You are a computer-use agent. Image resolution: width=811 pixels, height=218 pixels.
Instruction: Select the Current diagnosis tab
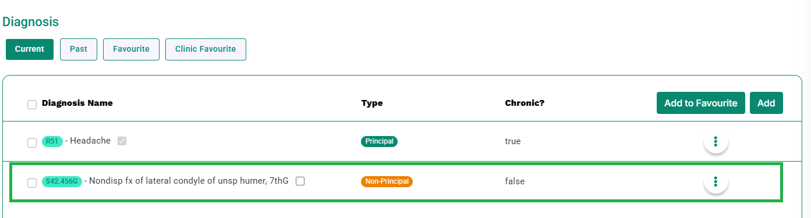pyautogui.click(x=30, y=49)
